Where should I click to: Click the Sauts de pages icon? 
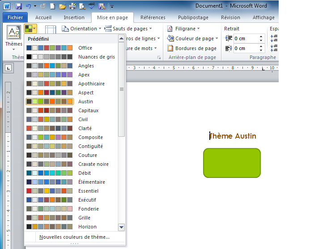(108, 29)
